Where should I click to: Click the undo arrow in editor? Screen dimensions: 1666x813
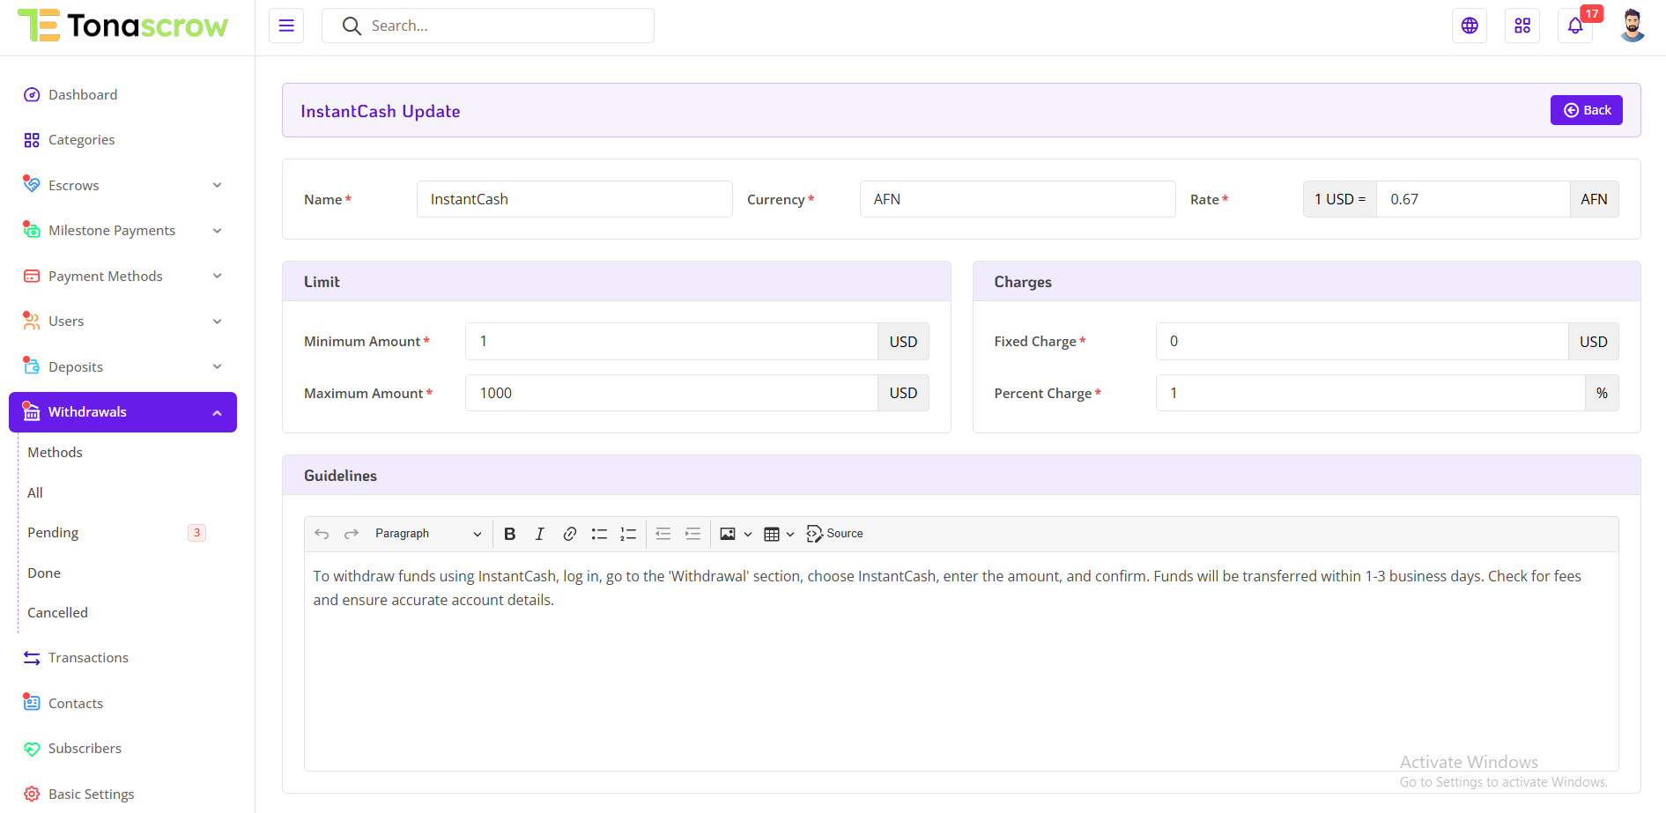click(x=322, y=534)
